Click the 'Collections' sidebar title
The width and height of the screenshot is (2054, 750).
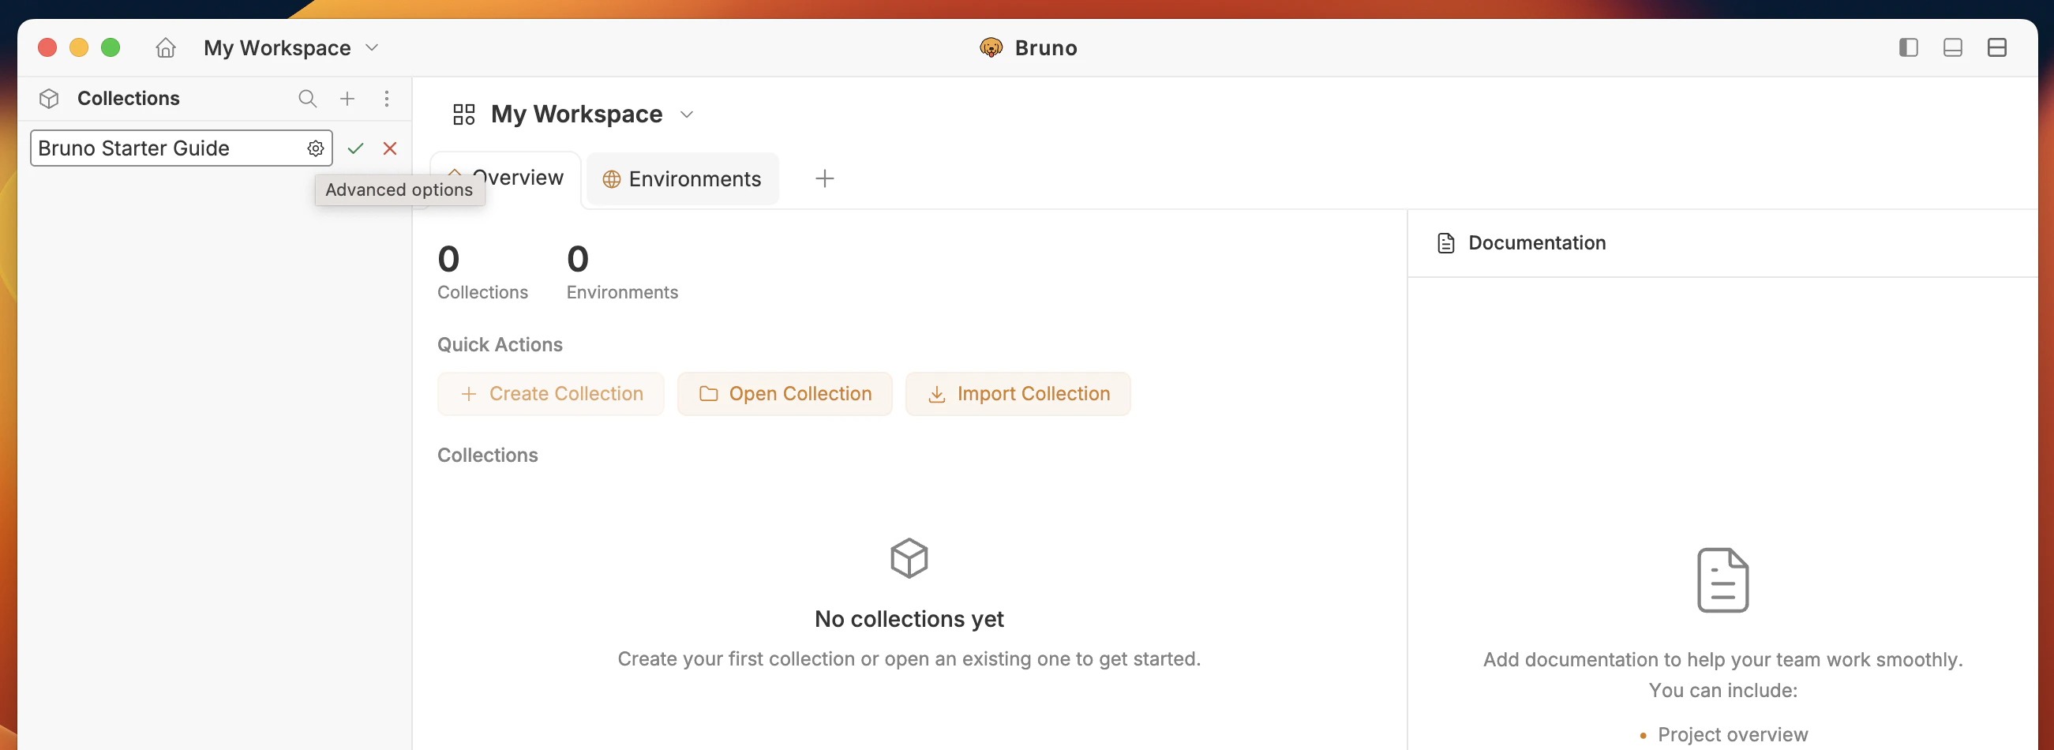[129, 98]
